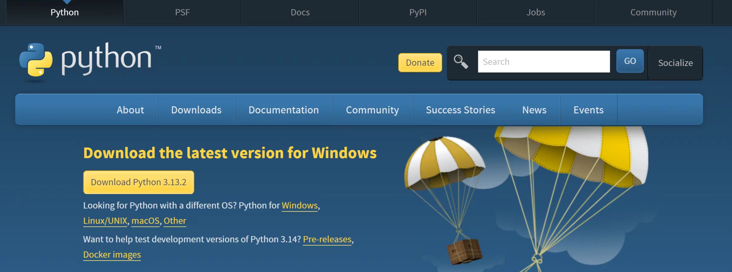Go to the PyPI top tab
The height and width of the screenshot is (272, 732).
point(418,12)
